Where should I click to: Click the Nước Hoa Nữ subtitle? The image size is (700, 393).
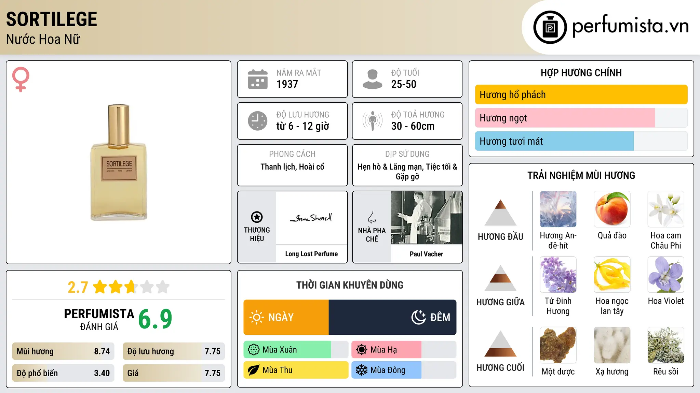[x=43, y=40]
